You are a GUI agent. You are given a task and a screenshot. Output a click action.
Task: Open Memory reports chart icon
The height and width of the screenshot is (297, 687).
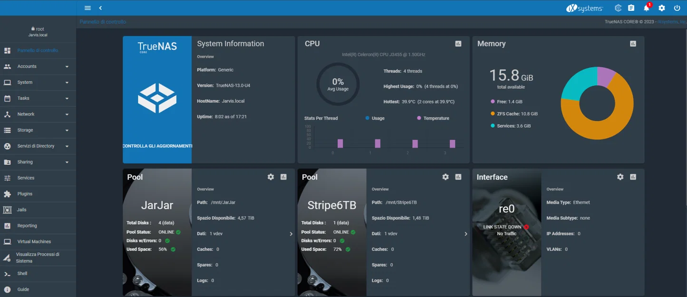click(x=633, y=44)
